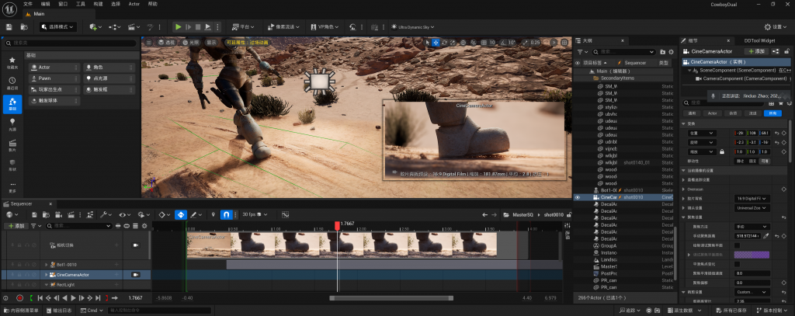Screen dimensions: 795x316
Task: Click the green Play button in main toolbar
Action: (x=179, y=26)
